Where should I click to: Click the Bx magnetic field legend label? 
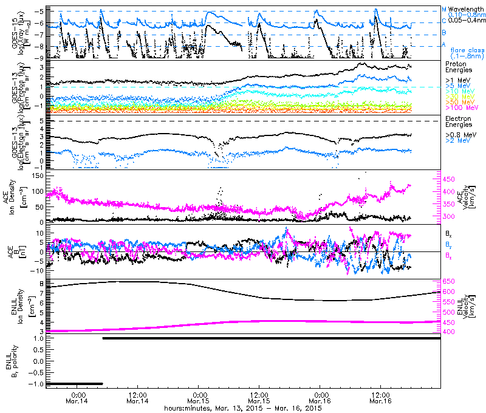click(448, 234)
